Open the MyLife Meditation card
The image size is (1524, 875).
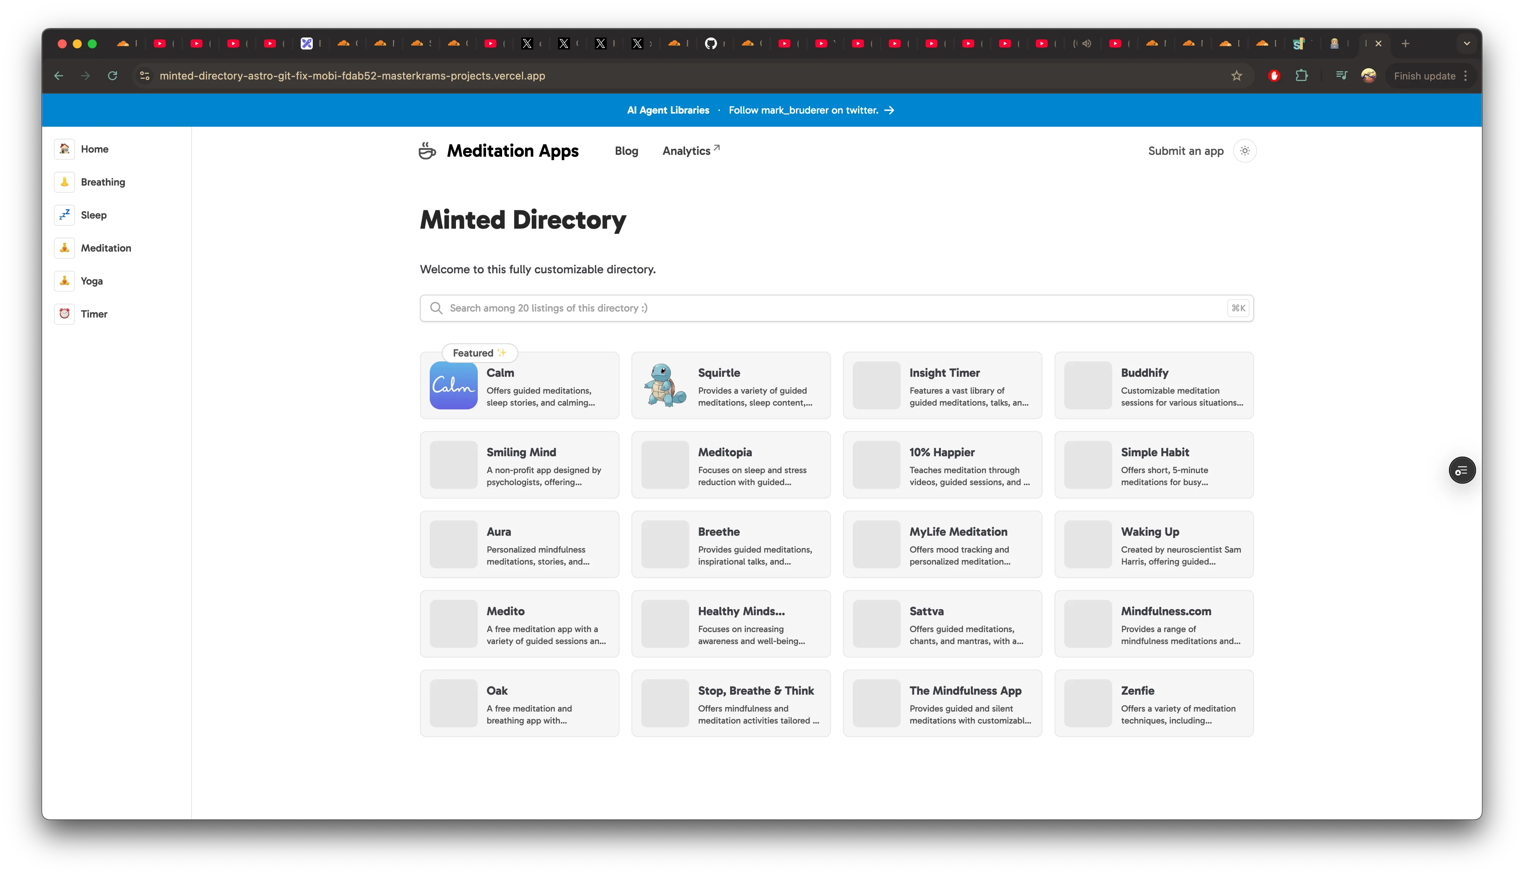coord(942,544)
